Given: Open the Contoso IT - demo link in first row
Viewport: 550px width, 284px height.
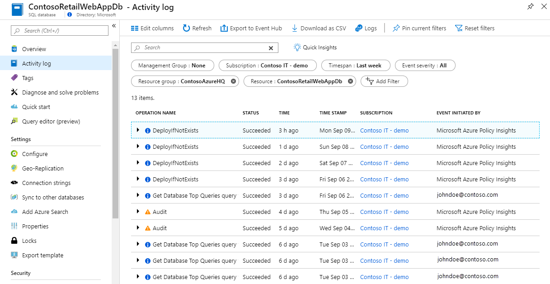Looking at the screenshot, I should (384, 130).
